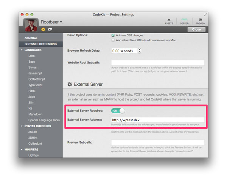Screen dimensions: 227x176
Task: Select General in the sidebar
Action: [31, 38]
